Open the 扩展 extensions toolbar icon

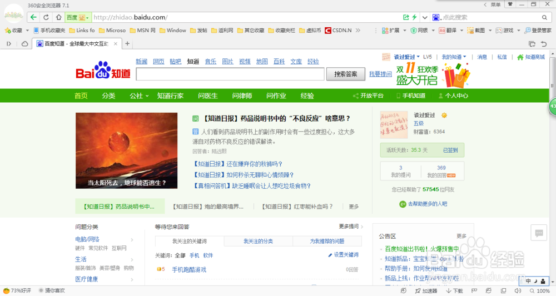coord(391,31)
